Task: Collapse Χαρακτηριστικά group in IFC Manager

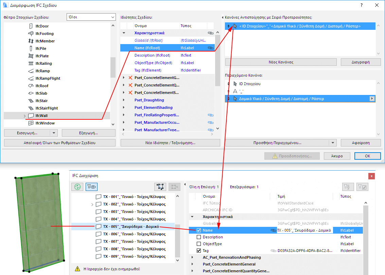Action: (192, 217)
